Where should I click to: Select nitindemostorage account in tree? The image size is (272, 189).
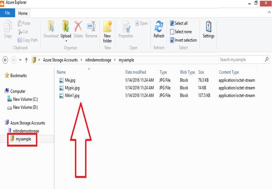tap(24, 131)
